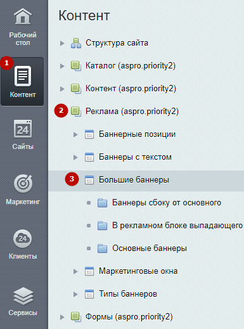The height and width of the screenshot is (329, 244).
Task: Click the Формы (aspro.priority2) iblock icon
Action: click(x=76, y=317)
